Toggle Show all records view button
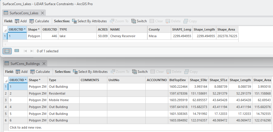This screenshot has width=273, height=132. point(7,51)
